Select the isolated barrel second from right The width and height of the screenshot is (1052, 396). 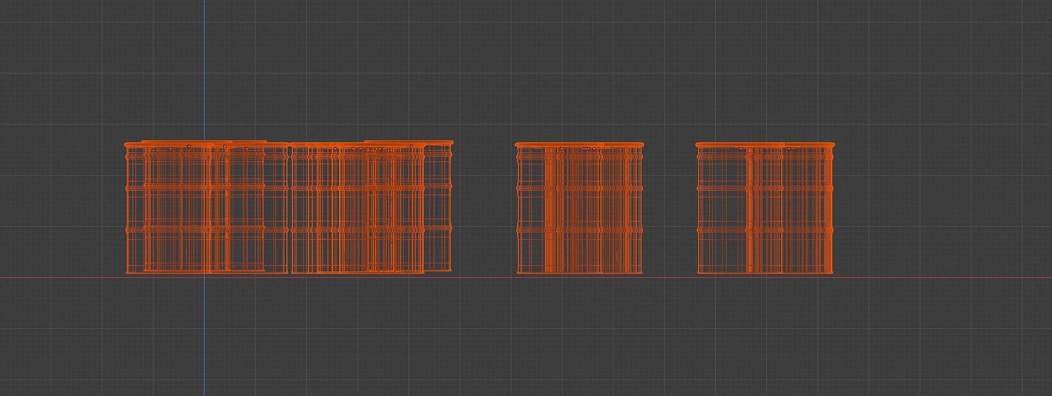coord(580,208)
